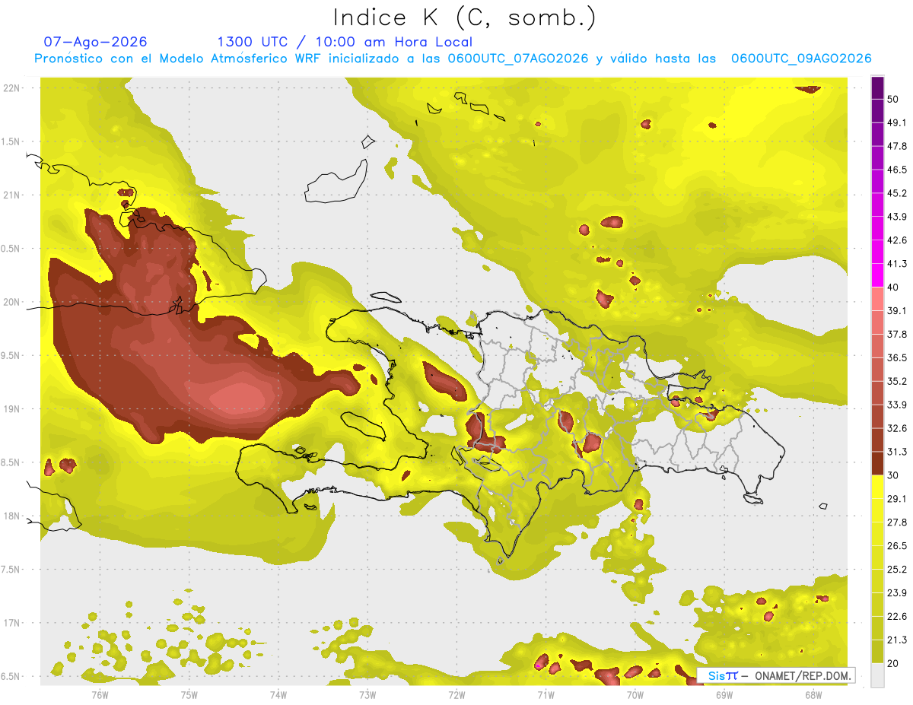Viewport: 913px width, 705px height.
Task: Click the "71W" longitude axis label
Action: click(546, 694)
